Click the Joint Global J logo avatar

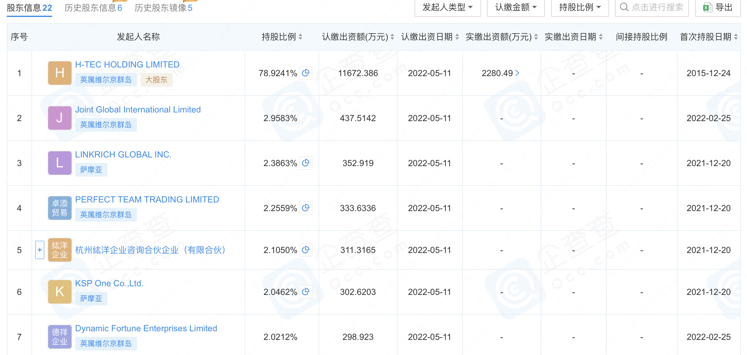[60, 118]
